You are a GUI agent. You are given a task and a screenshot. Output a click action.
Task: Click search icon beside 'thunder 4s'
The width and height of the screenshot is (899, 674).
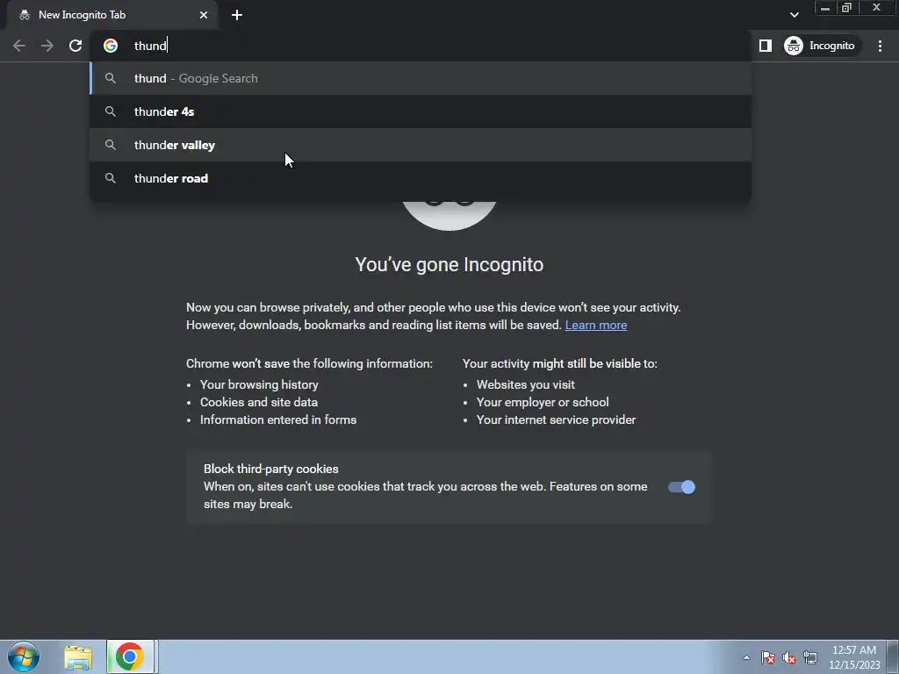tap(111, 111)
